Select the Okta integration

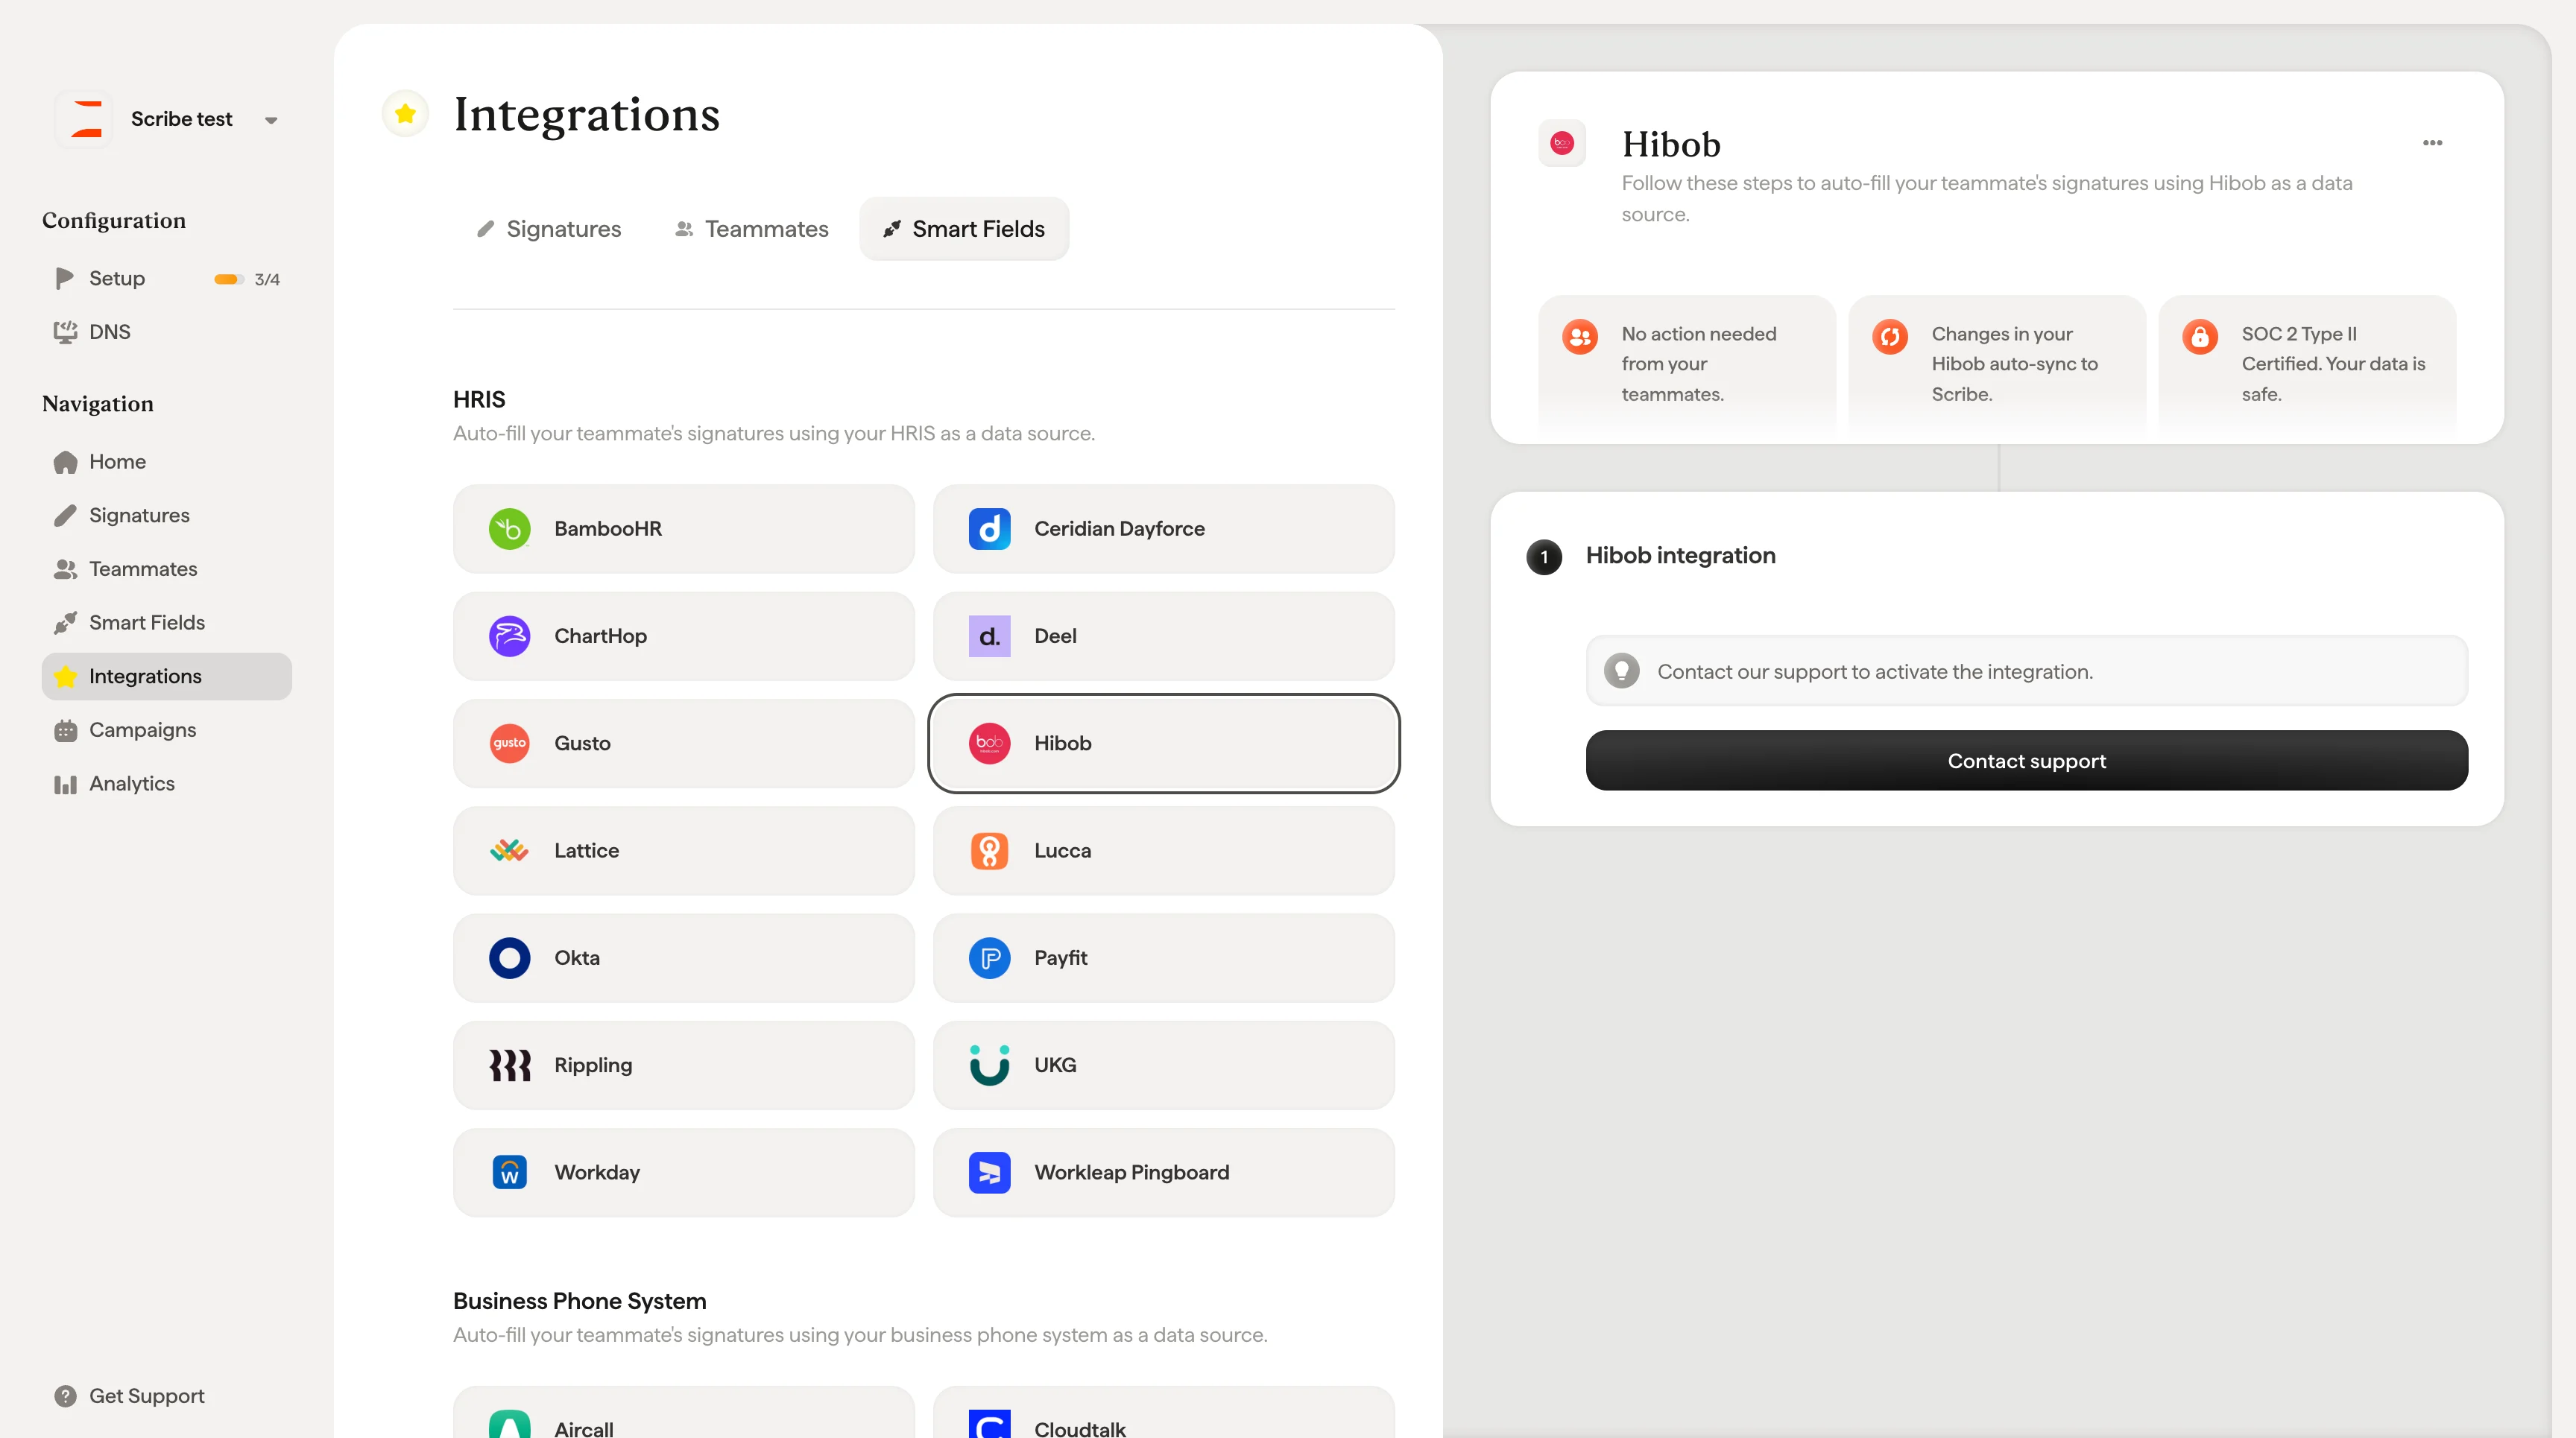[x=684, y=958]
